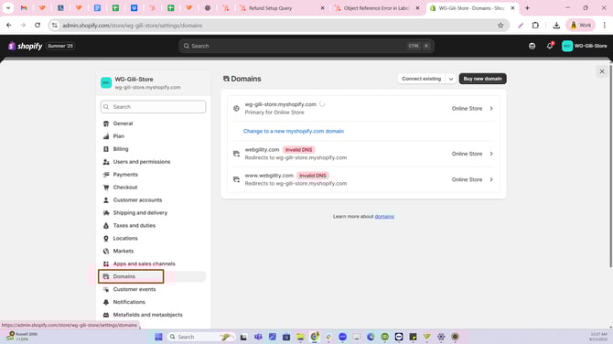
Task: Open the Windows Start menu
Action: click(158, 337)
